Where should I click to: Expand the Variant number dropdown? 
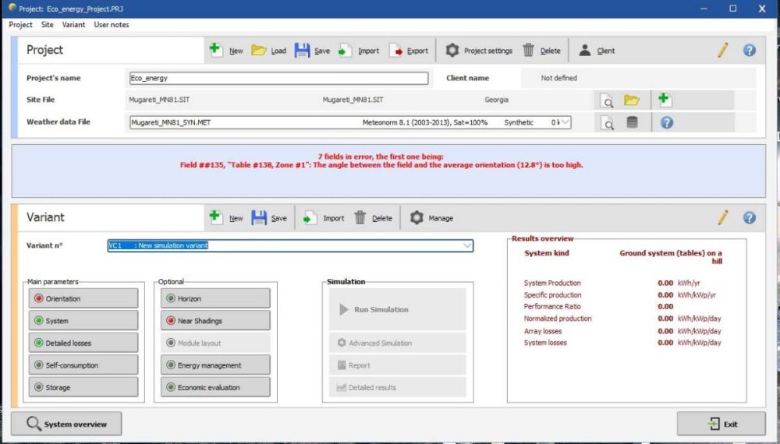pyautogui.click(x=467, y=245)
